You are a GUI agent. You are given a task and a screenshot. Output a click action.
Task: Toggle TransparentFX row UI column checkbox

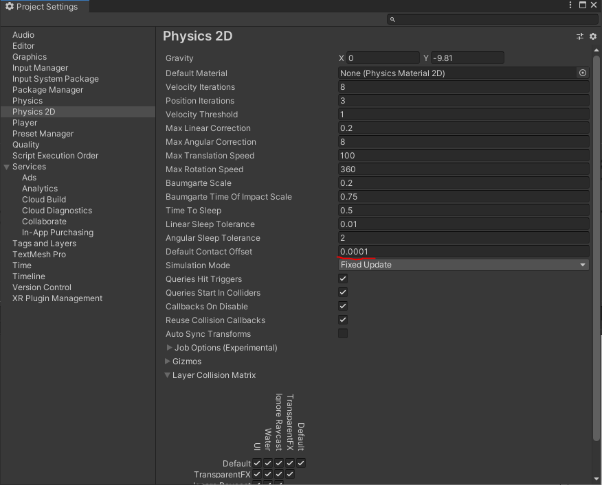[257, 474]
